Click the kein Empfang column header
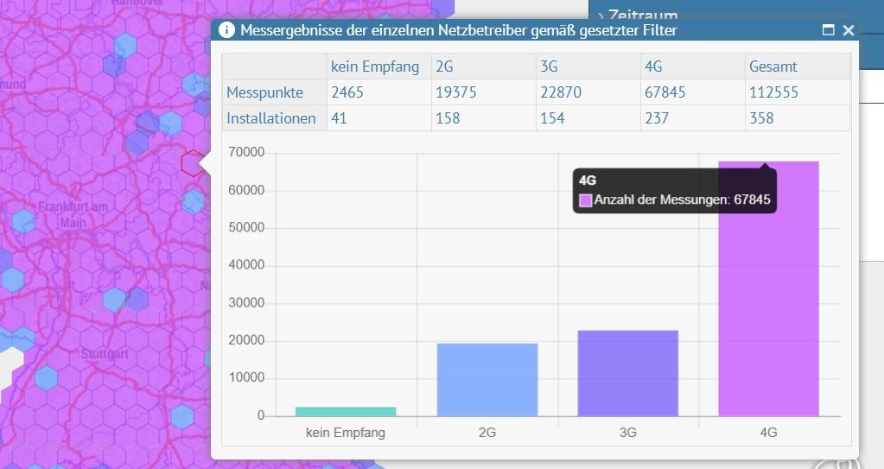The width and height of the screenshot is (884, 469). [374, 67]
